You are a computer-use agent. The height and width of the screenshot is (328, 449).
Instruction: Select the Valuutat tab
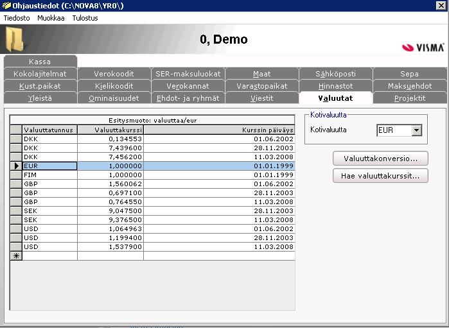[335, 98]
